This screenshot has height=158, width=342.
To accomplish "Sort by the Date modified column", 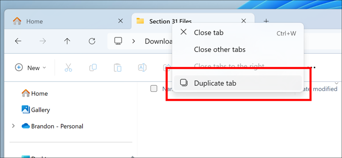I will [x=319, y=89].
